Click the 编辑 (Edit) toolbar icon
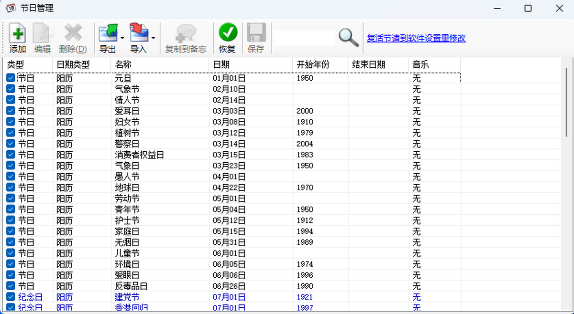574x314 pixels. coord(42,34)
